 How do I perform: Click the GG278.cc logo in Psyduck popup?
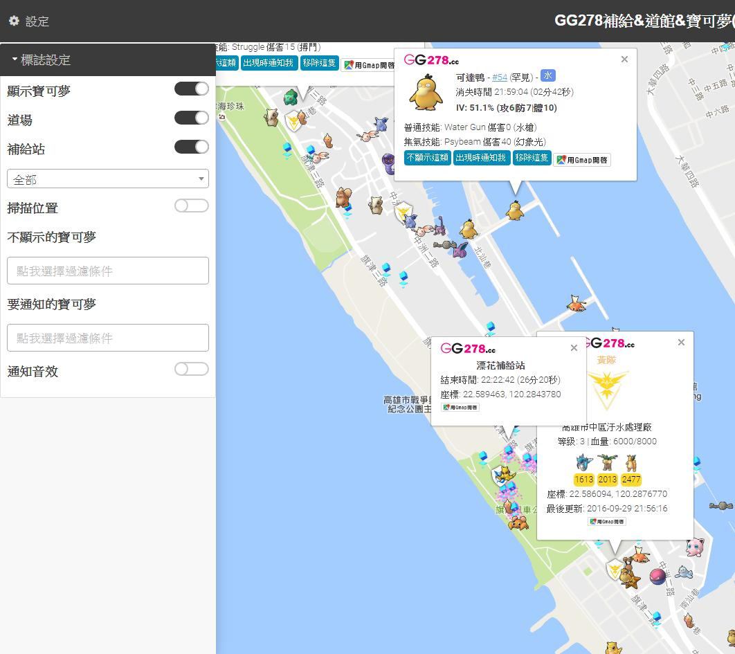[431, 60]
